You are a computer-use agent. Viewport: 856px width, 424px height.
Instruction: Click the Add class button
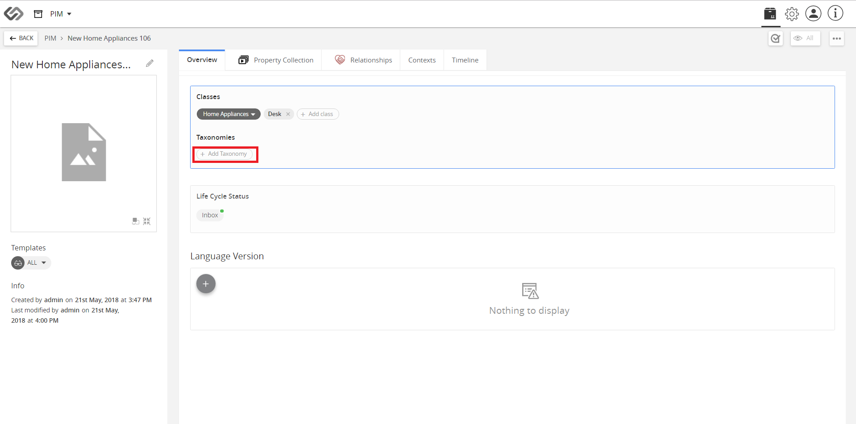coord(318,114)
